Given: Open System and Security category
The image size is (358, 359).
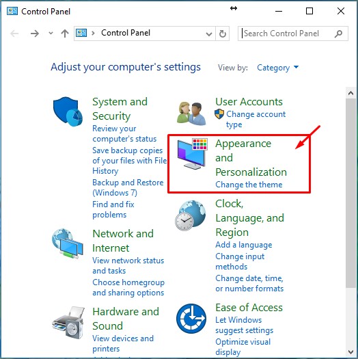Looking at the screenshot, I should (x=120, y=109).
